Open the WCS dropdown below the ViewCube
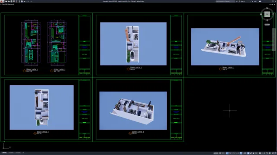This screenshot has height=155, width=277. pyautogui.click(x=267, y=25)
